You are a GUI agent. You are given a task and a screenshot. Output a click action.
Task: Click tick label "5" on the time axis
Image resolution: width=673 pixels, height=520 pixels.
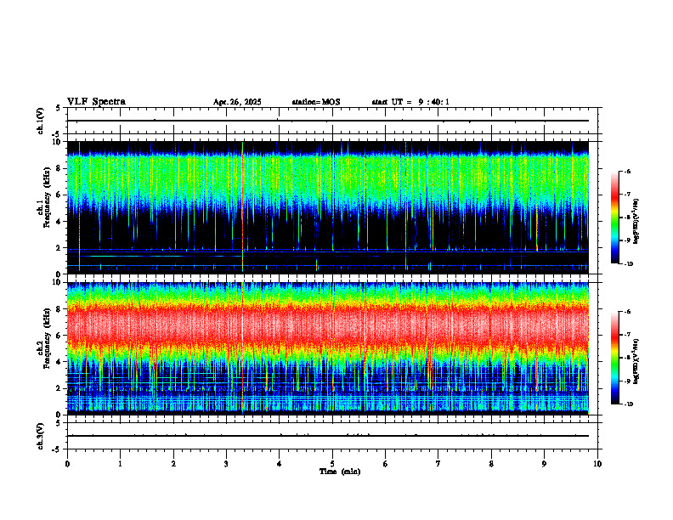[332, 464]
